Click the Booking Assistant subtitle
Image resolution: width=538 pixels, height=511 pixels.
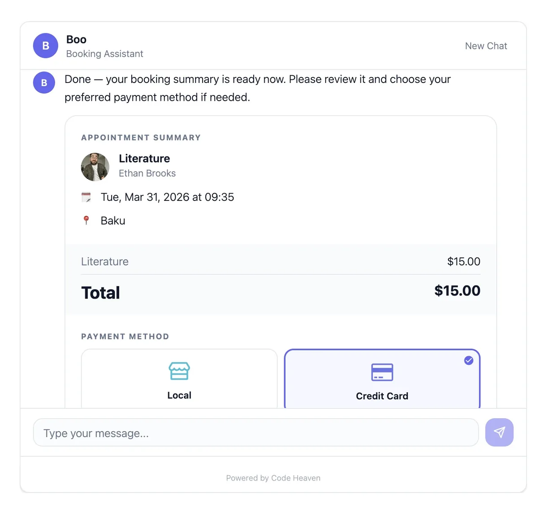(x=104, y=54)
